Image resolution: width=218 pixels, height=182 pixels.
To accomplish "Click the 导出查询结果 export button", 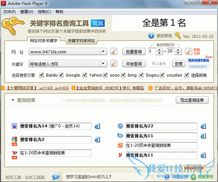I will tap(192, 100).
